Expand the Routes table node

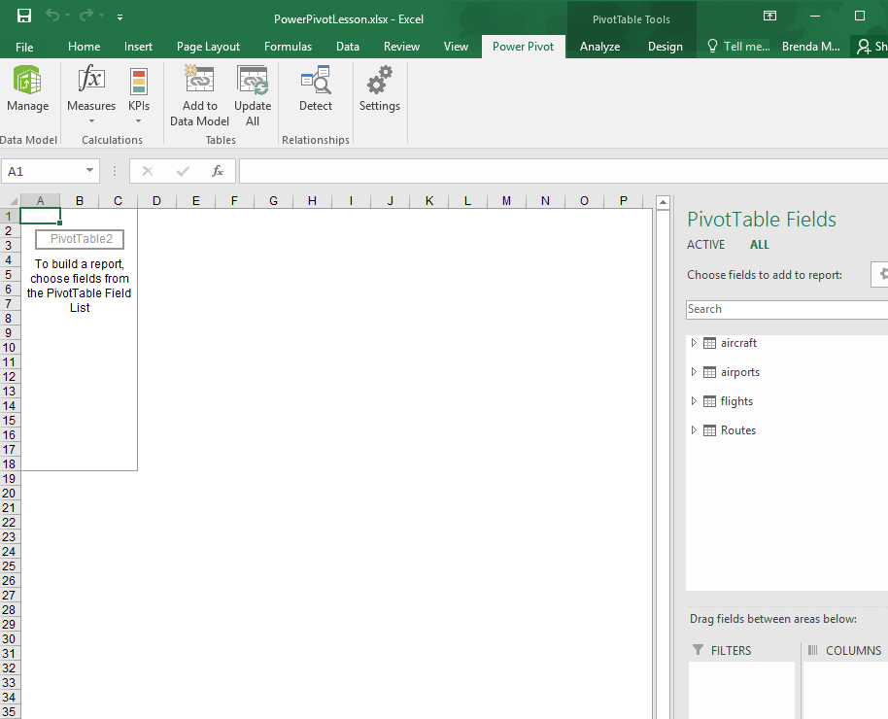694,430
